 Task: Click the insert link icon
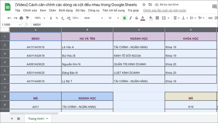click(x=210, y=18)
